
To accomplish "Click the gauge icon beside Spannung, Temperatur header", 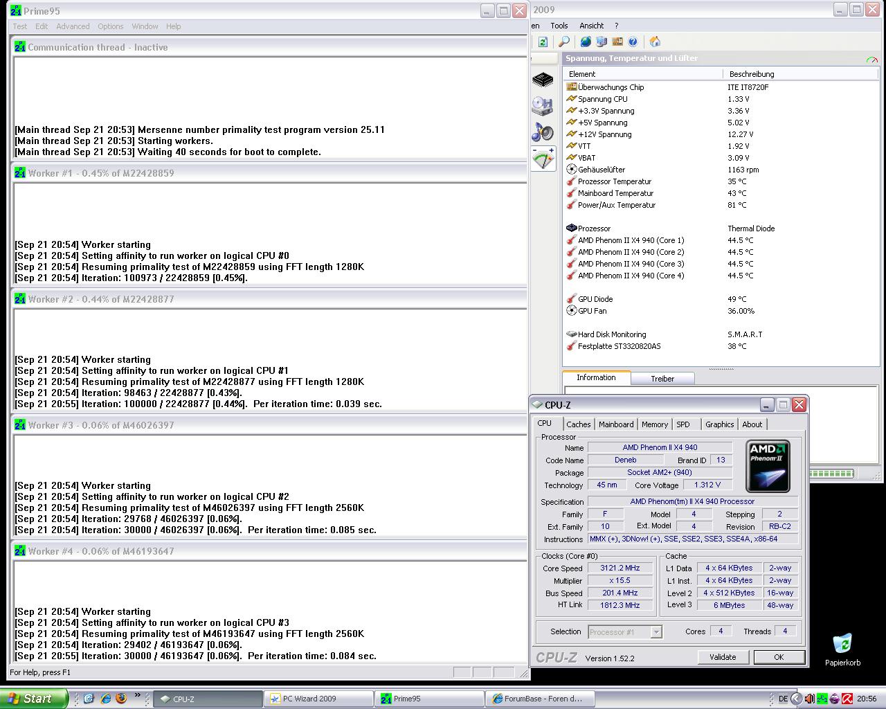I will 871,59.
